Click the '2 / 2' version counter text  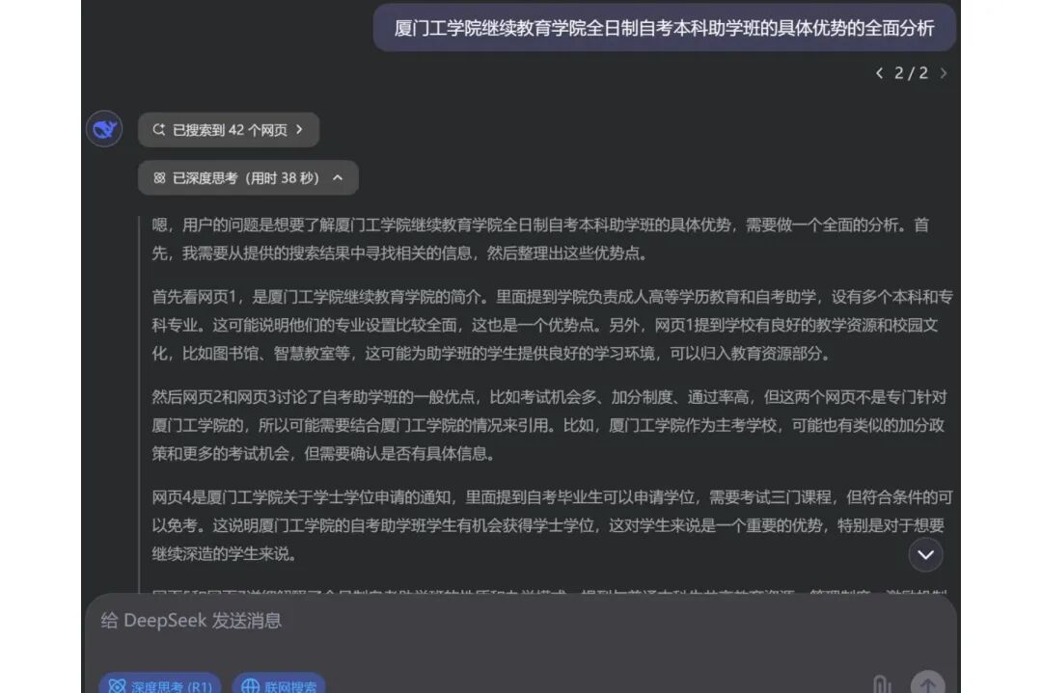pos(911,73)
